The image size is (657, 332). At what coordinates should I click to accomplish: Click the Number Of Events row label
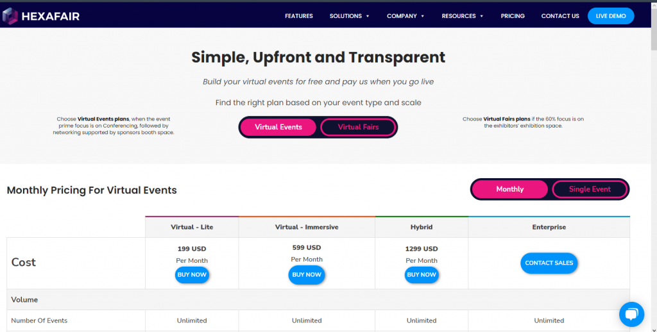pyautogui.click(x=39, y=320)
